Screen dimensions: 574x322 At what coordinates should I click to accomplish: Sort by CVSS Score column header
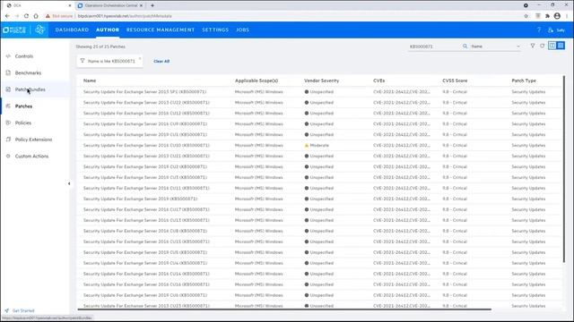455,80
